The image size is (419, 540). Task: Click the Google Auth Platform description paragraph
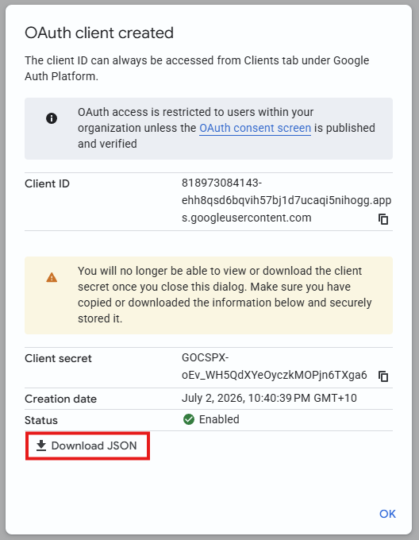tap(197, 68)
